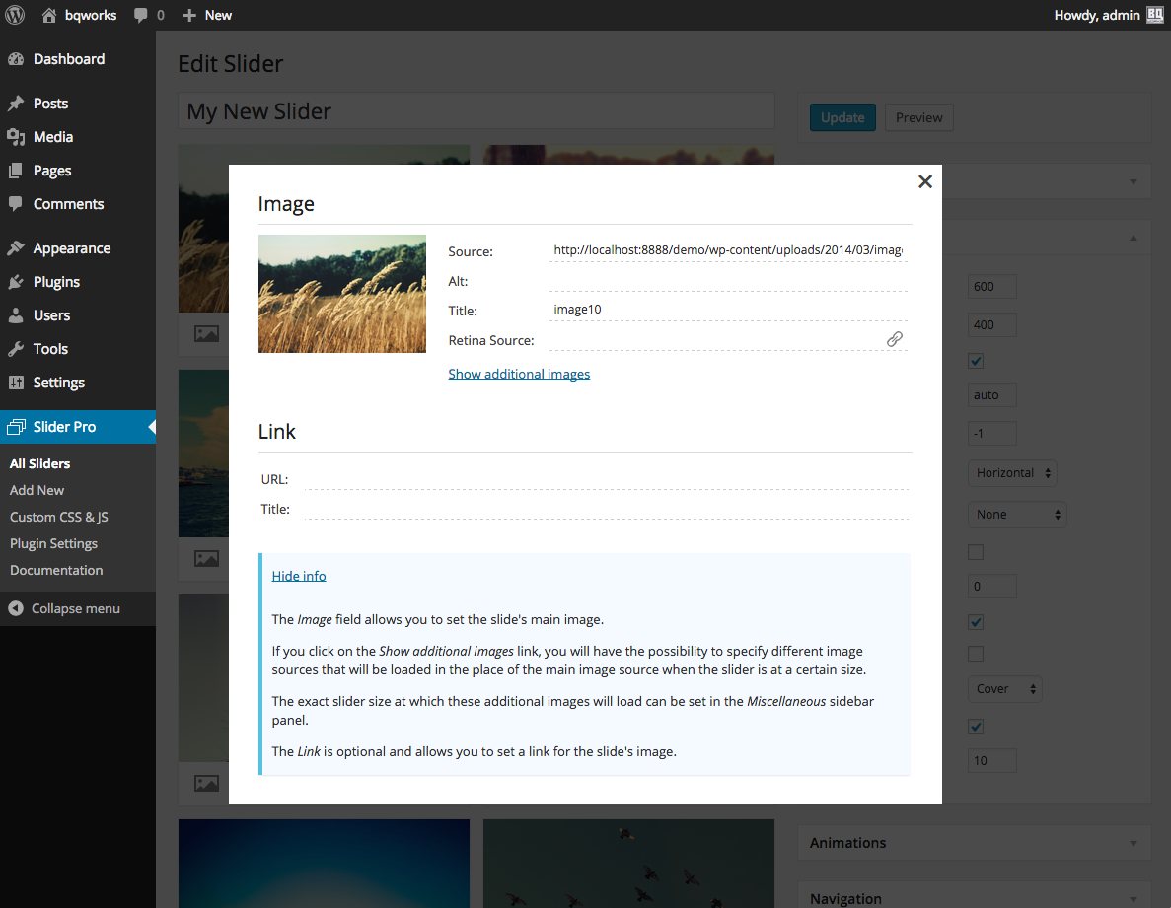Click the admin avatar beside Howdy, admin
Image resolution: width=1171 pixels, height=908 pixels.
coord(1154,15)
